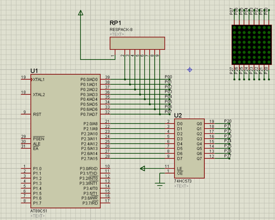Viewport: 275px width, 220px height.
Task: Click the power terminal arrow at LE pin
Action: click(x=143, y=168)
